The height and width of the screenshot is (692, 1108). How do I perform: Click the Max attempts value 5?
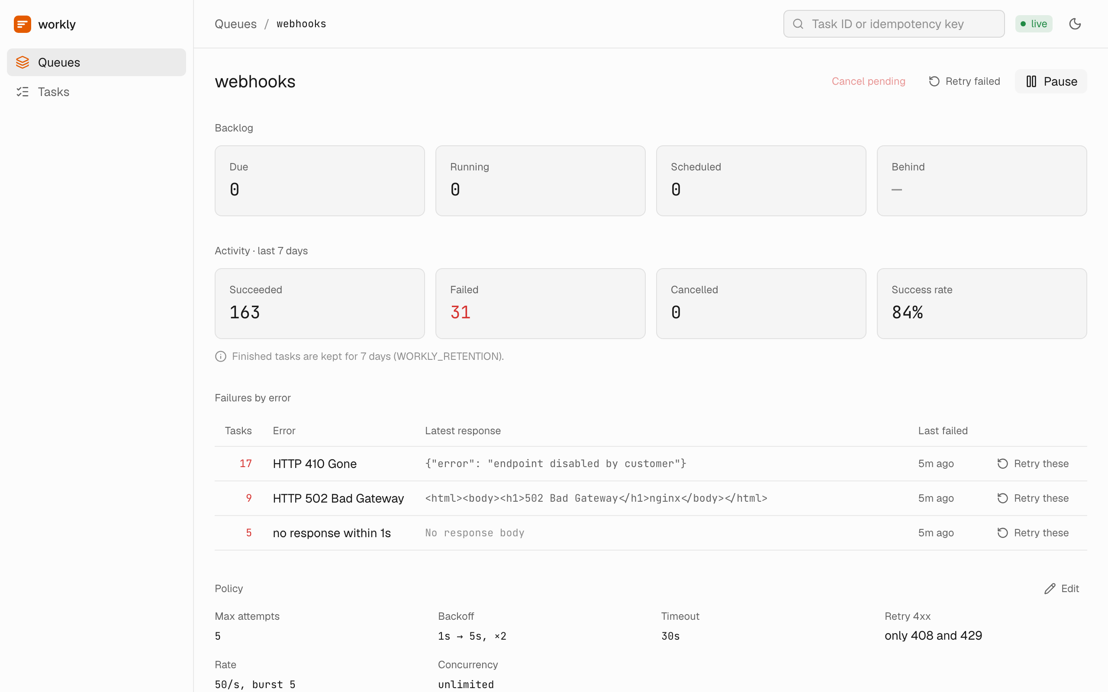point(218,636)
